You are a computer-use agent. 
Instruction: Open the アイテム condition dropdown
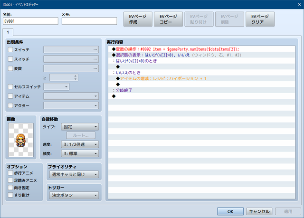pos(71,96)
